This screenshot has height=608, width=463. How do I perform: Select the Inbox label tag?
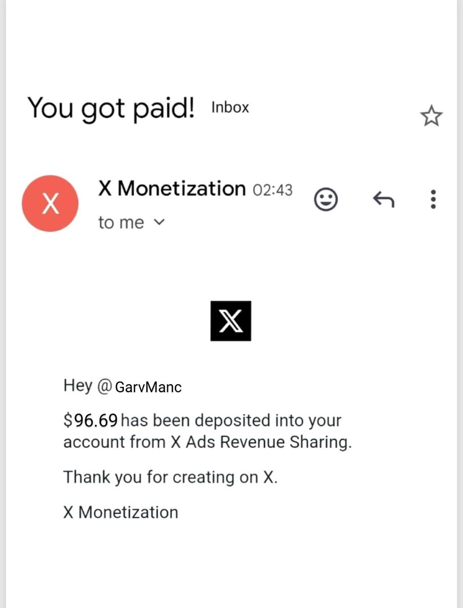(x=230, y=107)
